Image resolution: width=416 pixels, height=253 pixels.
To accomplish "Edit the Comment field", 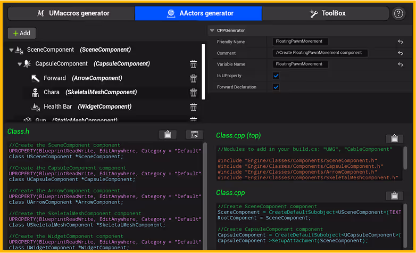I will pos(320,53).
